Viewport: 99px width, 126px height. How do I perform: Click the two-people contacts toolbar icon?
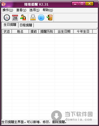(x=23, y=18)
